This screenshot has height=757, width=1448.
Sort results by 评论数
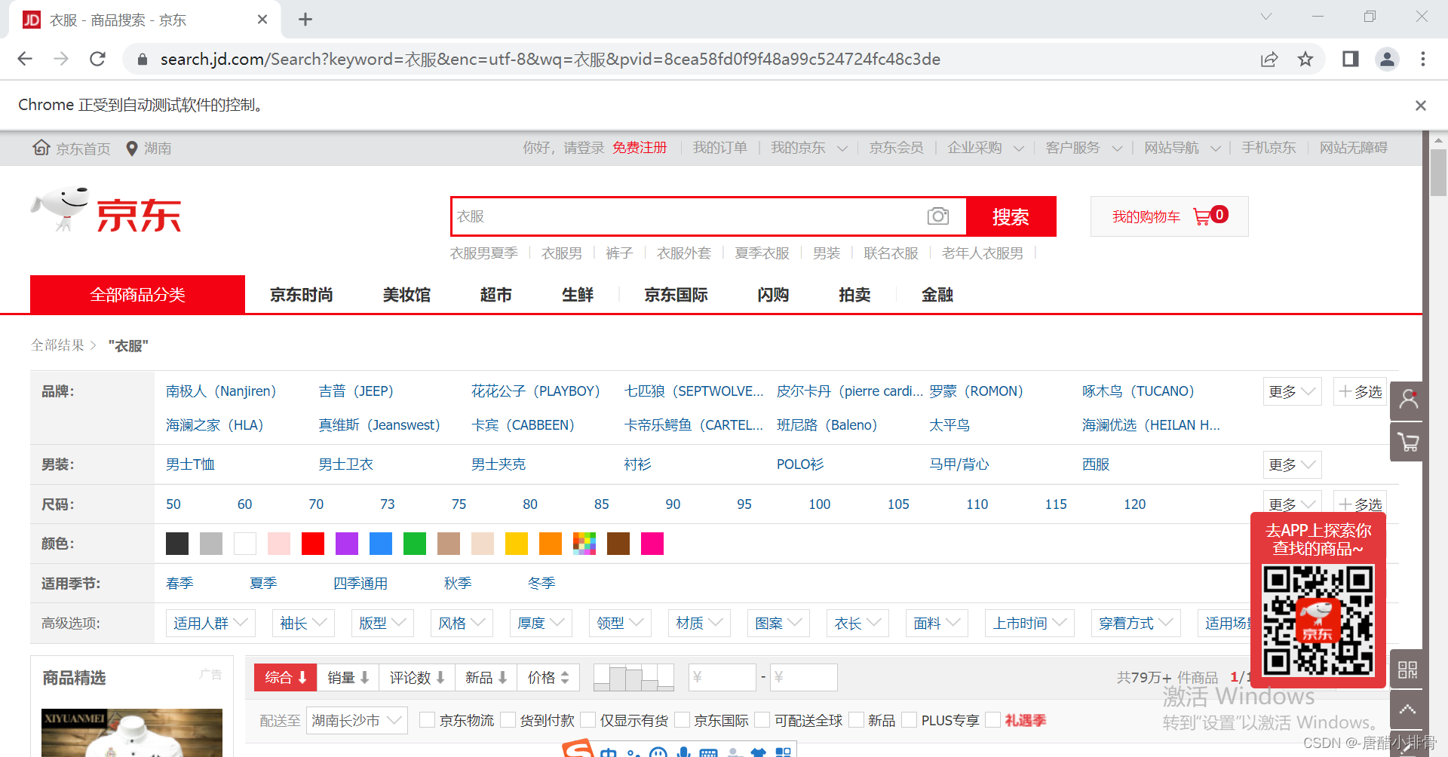tap(417, 677)
